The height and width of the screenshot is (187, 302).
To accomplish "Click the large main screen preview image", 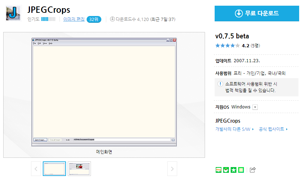I will (104, 92).
